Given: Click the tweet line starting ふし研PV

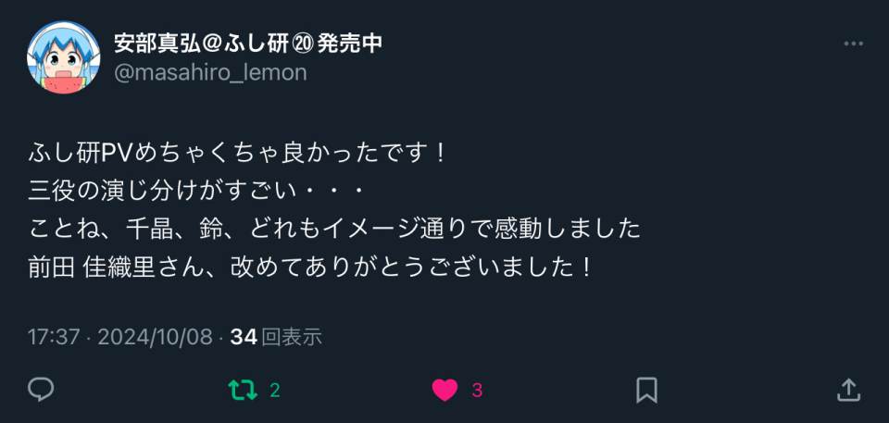Looking at the screenshot, I should coord(238,156).
